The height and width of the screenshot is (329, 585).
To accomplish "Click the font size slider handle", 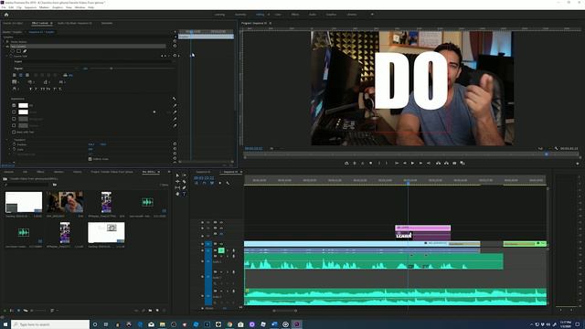I will point(112,69).
